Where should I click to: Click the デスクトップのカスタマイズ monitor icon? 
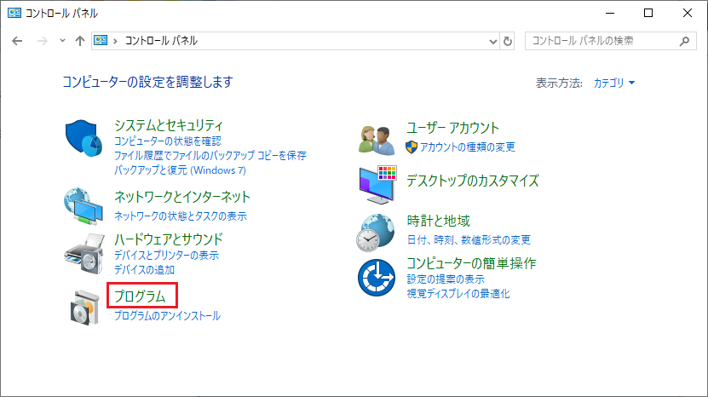378,185
